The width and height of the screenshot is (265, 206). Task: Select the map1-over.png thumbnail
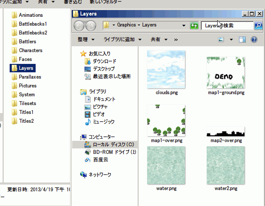pyautogui.click(x=166, y=121)
